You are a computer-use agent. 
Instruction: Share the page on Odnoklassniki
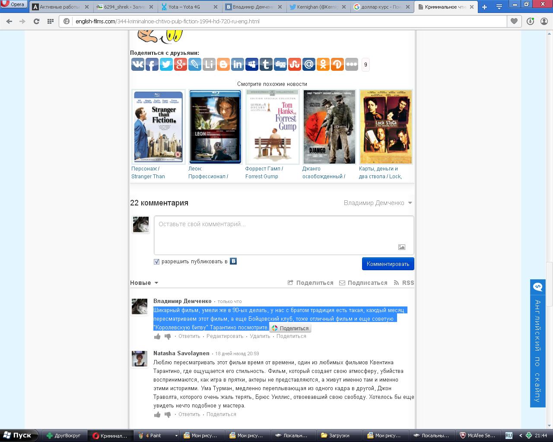323,64
